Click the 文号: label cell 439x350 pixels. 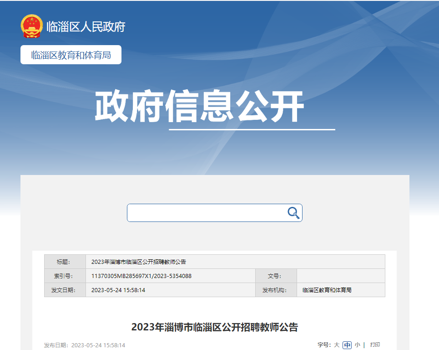[x=276, y=276]
